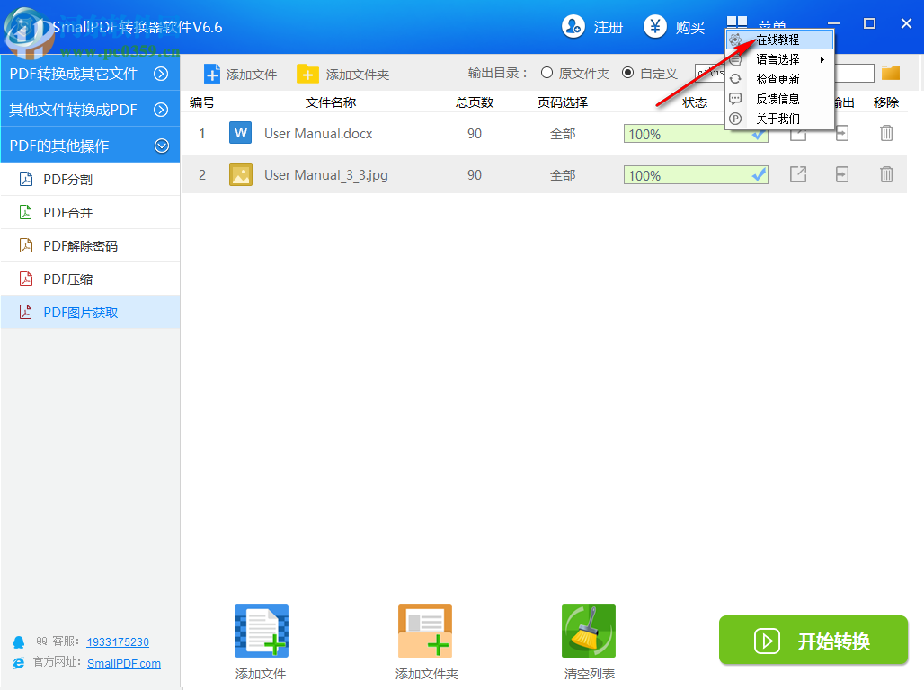Click the 100% progress bar for row 1
Viewport: 924px width, 690px height.
(695, 133)
